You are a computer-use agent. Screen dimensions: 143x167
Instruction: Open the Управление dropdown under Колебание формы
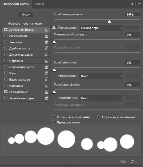[x=101, y=98]
